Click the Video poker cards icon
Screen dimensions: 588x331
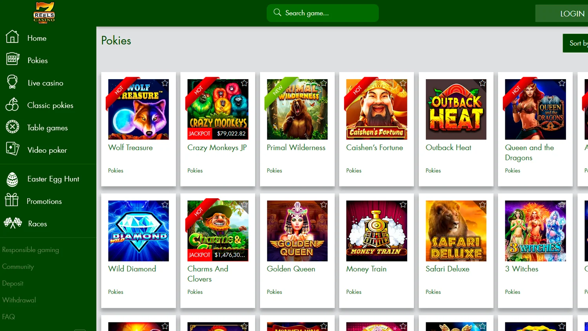click(12, 149)
